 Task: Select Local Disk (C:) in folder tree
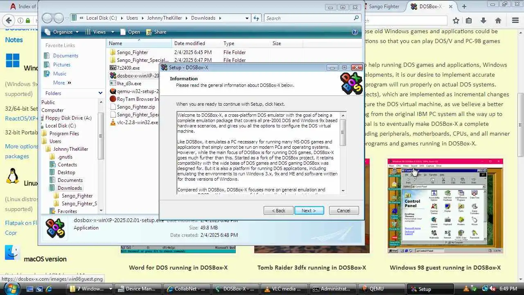click(x=60, y=126)
